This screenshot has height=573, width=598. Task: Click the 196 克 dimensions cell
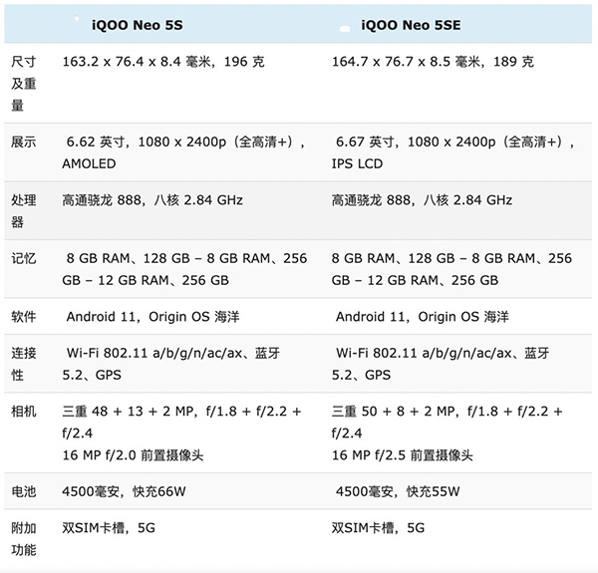(x=163, y=62)
